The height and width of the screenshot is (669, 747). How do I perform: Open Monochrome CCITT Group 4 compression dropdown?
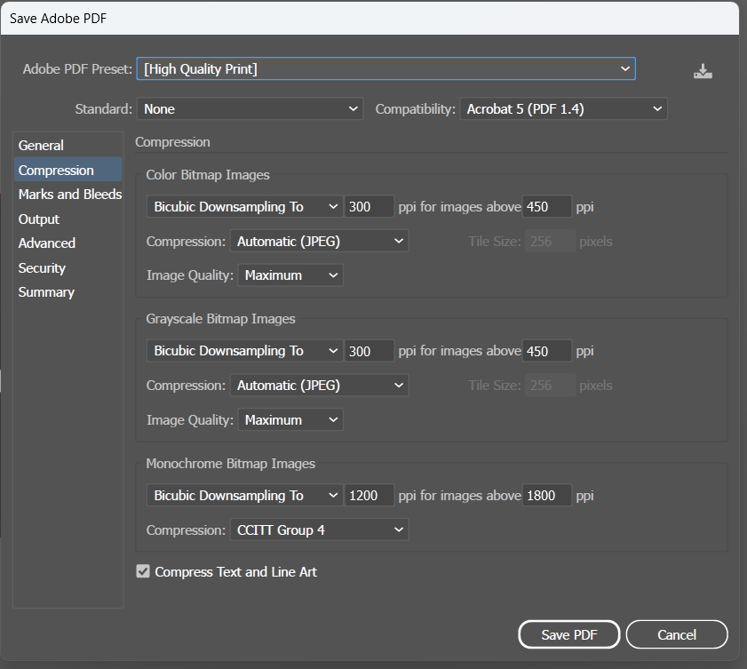(x=319, y=530)
